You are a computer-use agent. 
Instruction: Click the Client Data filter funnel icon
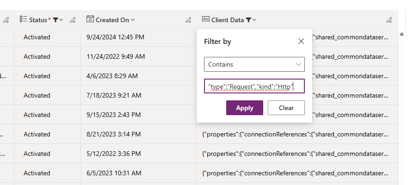click(248, 20)
